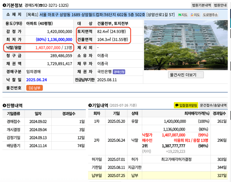Open the 법원안내 button
The image size is (231, 182).
pos(220,5)
